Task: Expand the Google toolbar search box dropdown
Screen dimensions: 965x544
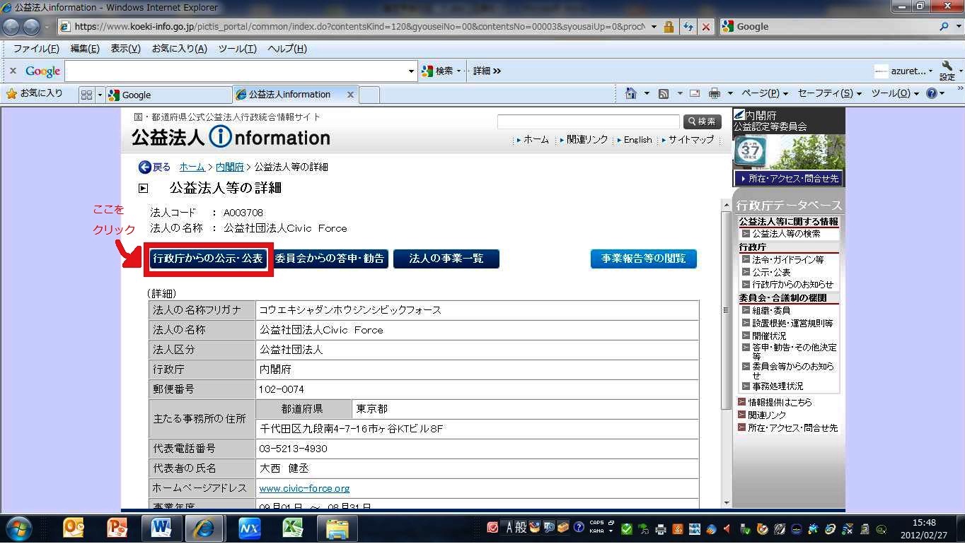Action: tap(412, 71)
